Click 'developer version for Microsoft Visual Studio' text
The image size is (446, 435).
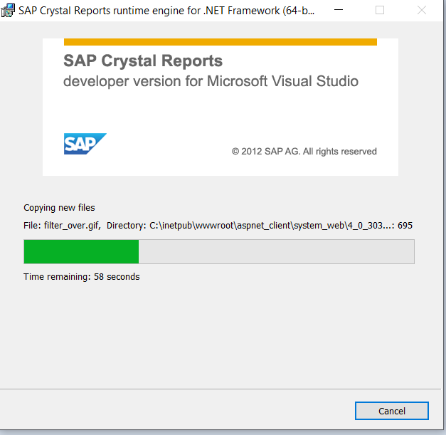point(211,81)
